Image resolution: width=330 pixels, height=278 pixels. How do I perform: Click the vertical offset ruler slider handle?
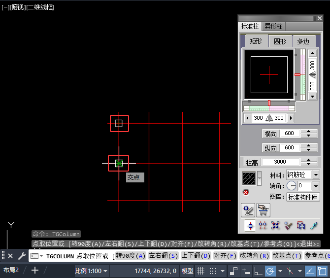297,74
